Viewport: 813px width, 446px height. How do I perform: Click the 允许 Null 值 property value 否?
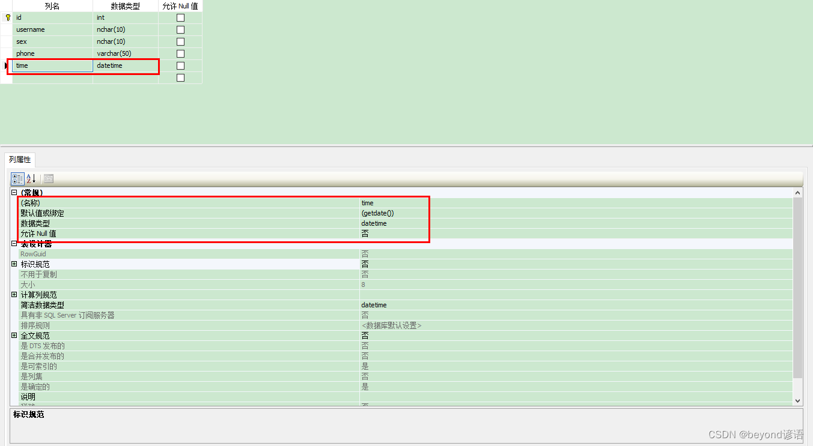click(x=576, y=234)
